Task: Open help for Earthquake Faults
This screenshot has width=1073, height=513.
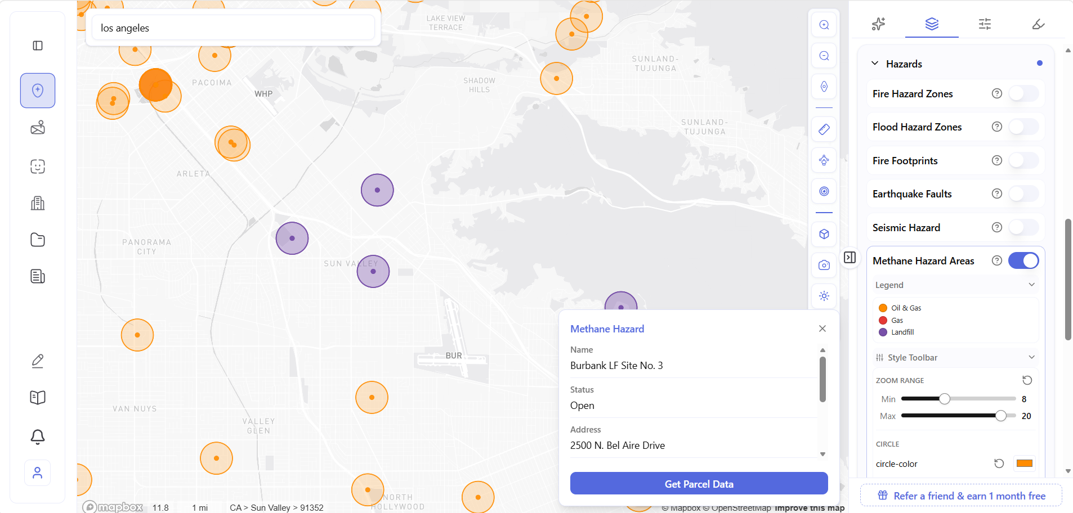Action: coord(997,193)
